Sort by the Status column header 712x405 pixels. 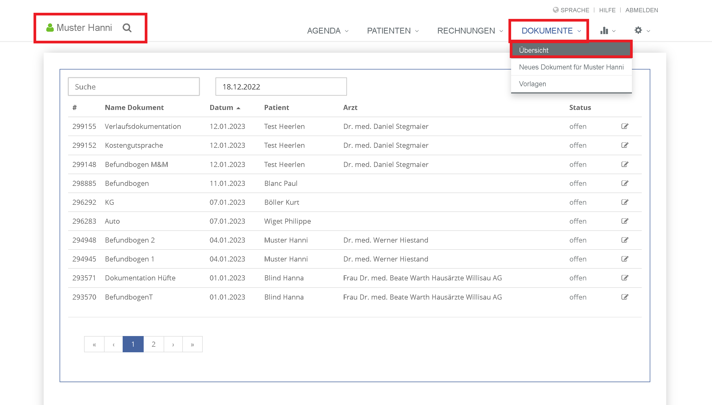(x=580, y=107)
